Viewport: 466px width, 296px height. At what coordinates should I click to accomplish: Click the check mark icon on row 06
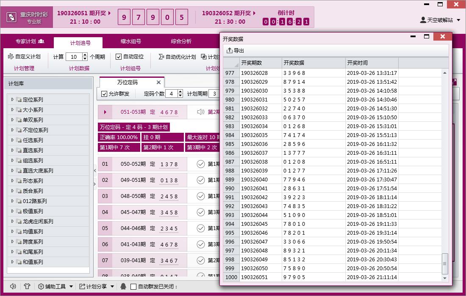click(x=201, y=244)
